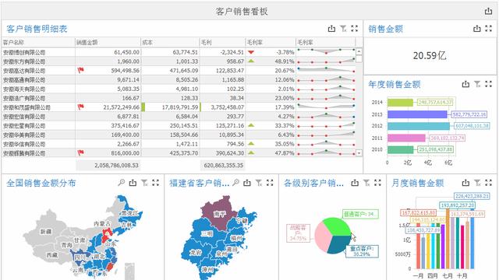The image size is (499, 280).
Task: Click 黑龙江 region on the national map
Action: 130,213
